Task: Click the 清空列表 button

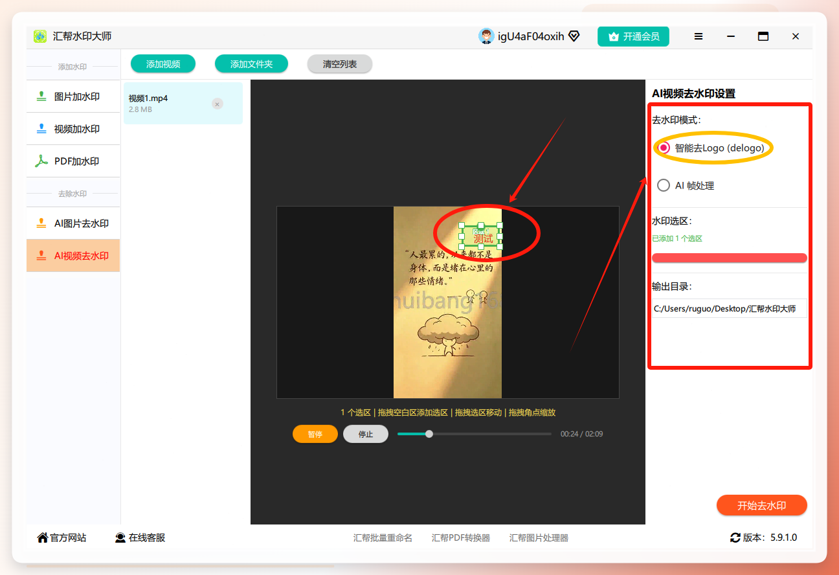Action: (x=340, y=64)
